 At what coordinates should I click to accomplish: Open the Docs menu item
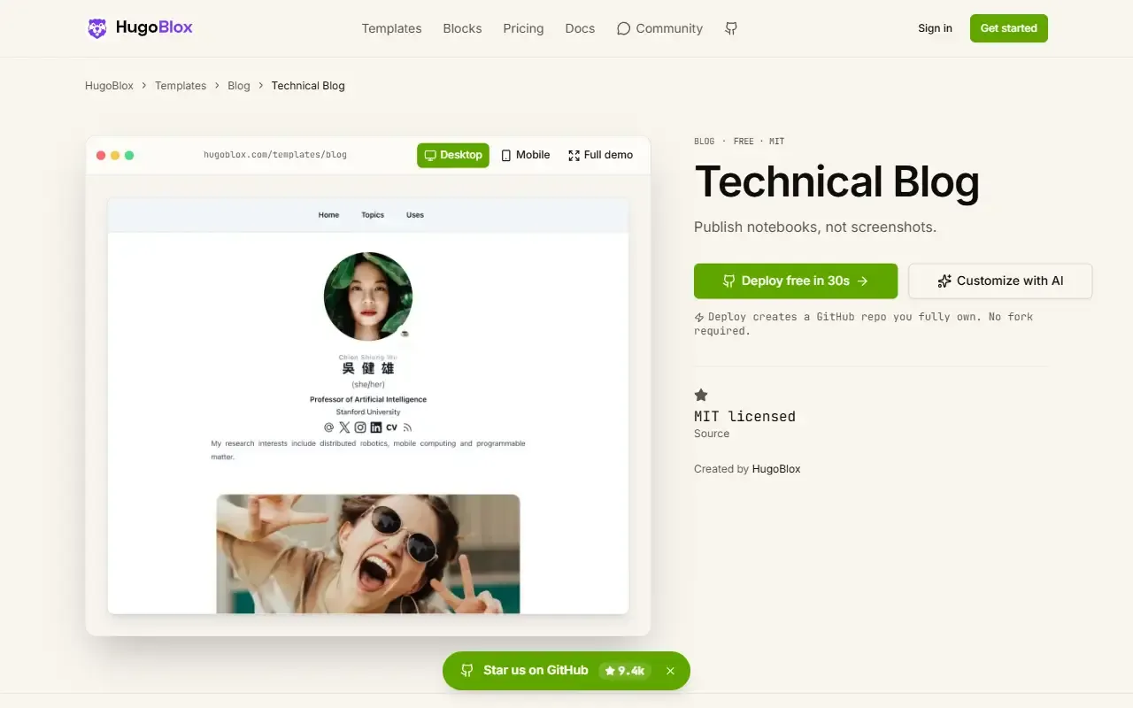pos(580,28)
